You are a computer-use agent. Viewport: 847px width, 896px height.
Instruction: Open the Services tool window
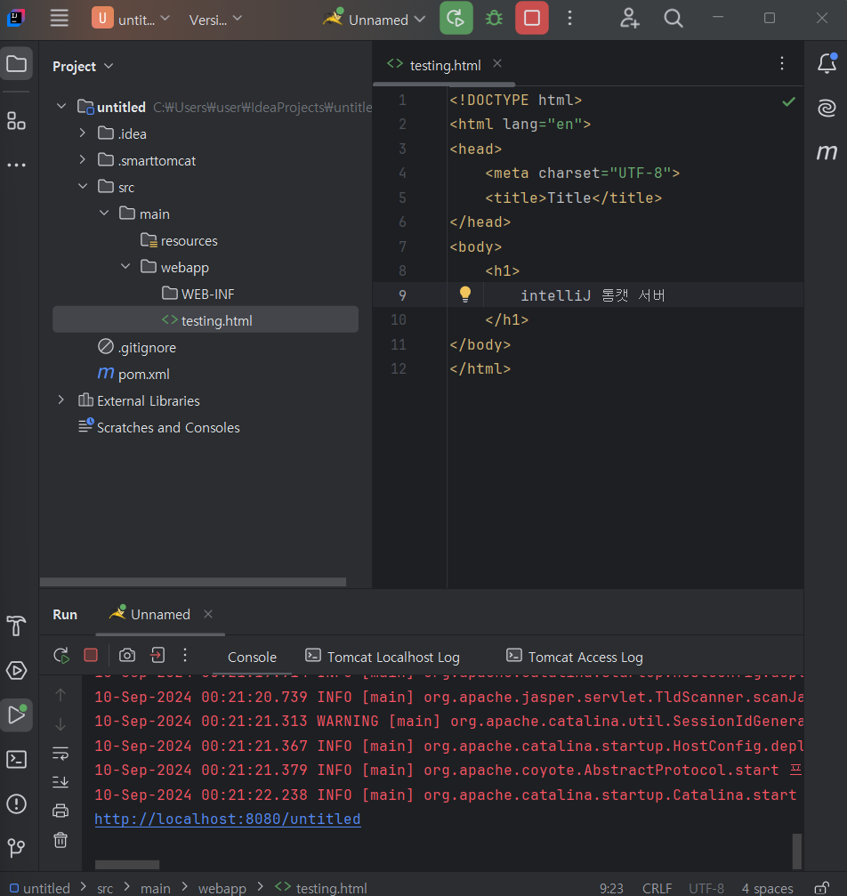[x=16, y=670]
